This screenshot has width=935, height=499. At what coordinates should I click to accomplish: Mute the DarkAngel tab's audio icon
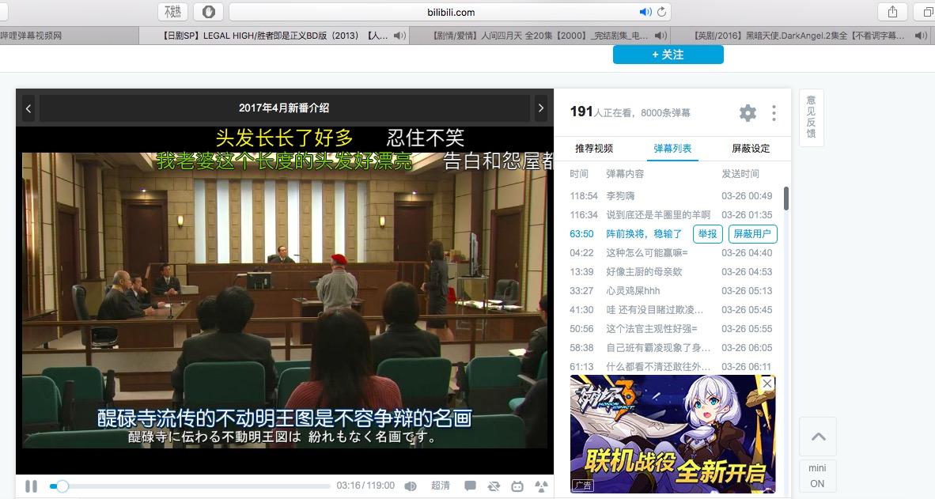921,36
